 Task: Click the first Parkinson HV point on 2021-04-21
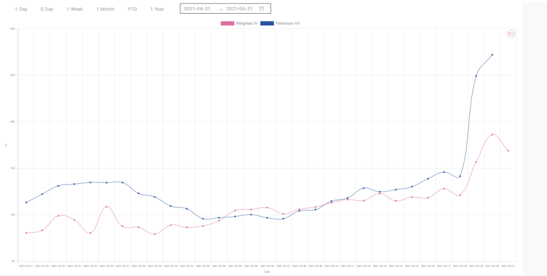point(26,202)
